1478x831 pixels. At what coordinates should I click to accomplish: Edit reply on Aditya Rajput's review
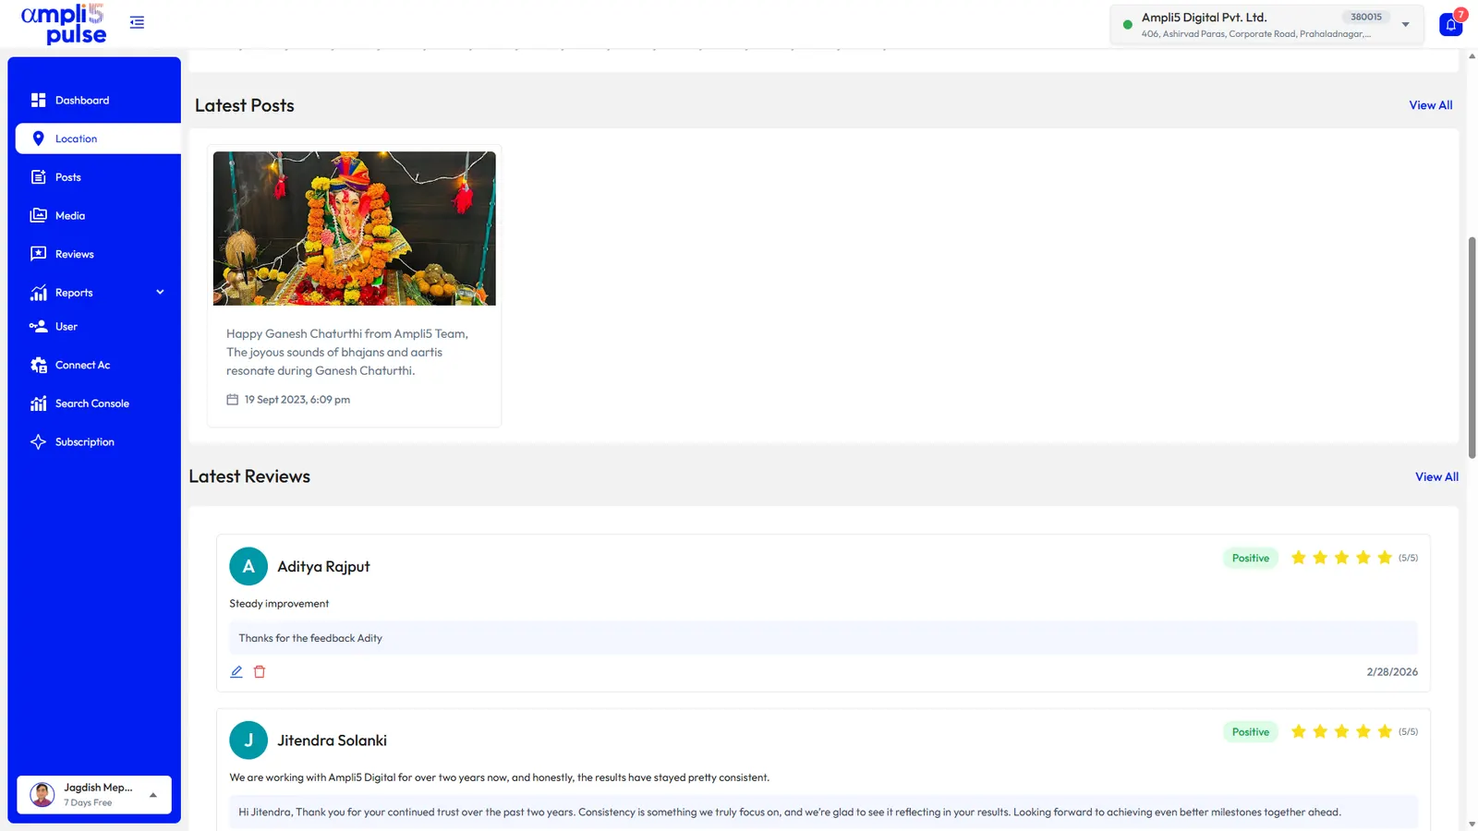(236, 672)
